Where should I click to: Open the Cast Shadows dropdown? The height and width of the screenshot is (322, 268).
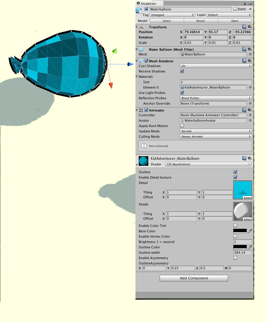(x=216, y=66)
